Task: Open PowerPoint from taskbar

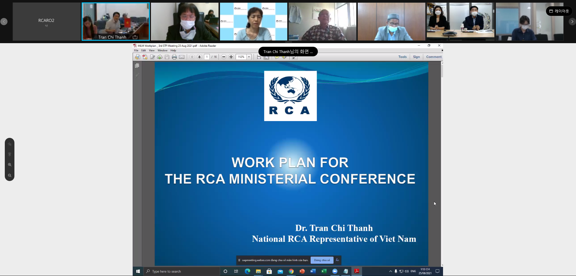Action: tap(302, 271)
